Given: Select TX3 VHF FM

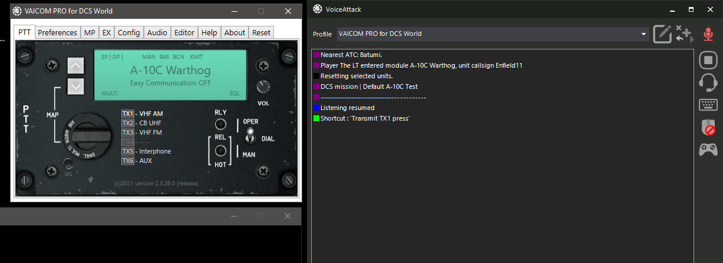Looking at the screenshot, I should tap(142, 132).
